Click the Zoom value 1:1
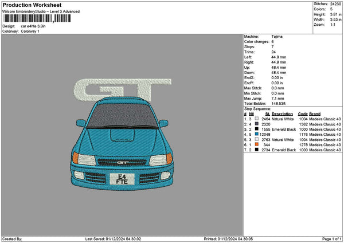Screen dimensions: 344x243 [x=333, y=25]
